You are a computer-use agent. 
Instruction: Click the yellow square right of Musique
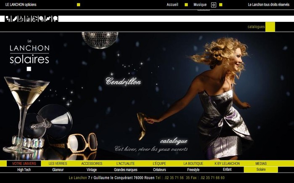point(221,5)
